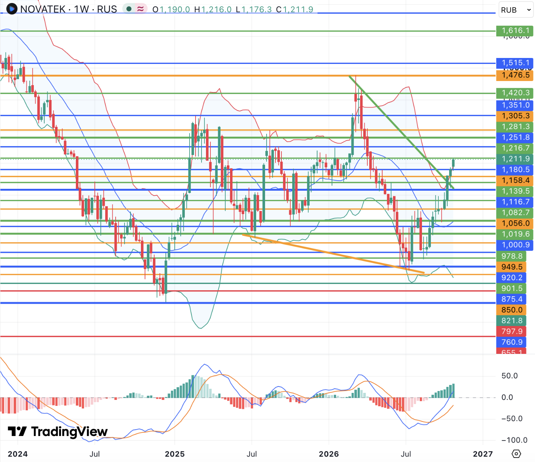535x462 pixels.
Task: Click the TradingView logo
Action: (58, 432)
